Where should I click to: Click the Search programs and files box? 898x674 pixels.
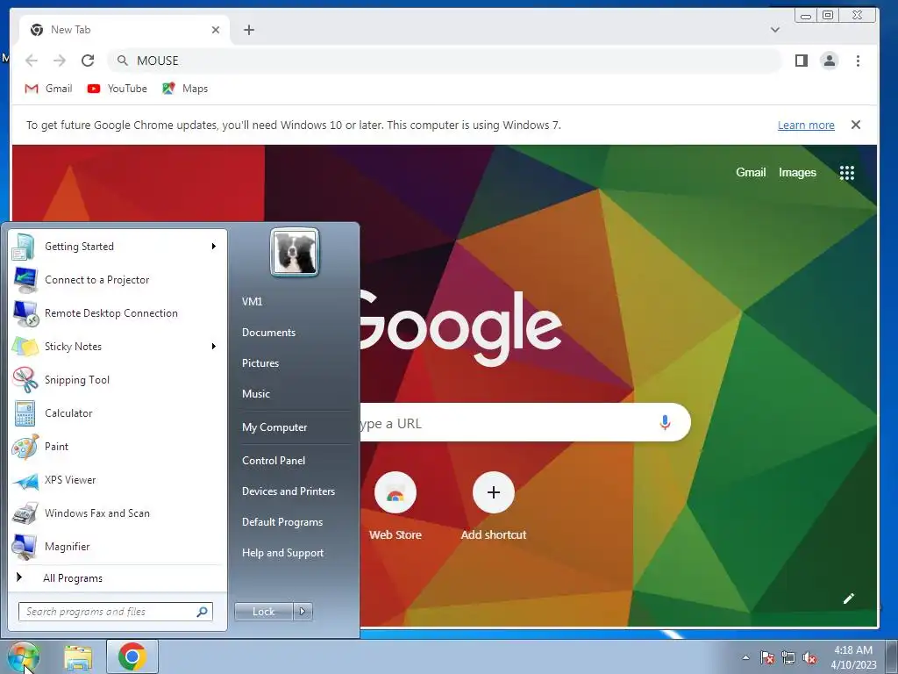[x=116, y=612]
